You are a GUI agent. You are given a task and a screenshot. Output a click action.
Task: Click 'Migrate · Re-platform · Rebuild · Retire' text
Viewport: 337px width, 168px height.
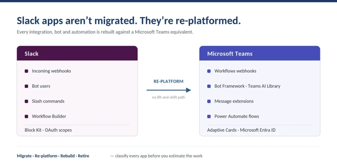(53, 156)
